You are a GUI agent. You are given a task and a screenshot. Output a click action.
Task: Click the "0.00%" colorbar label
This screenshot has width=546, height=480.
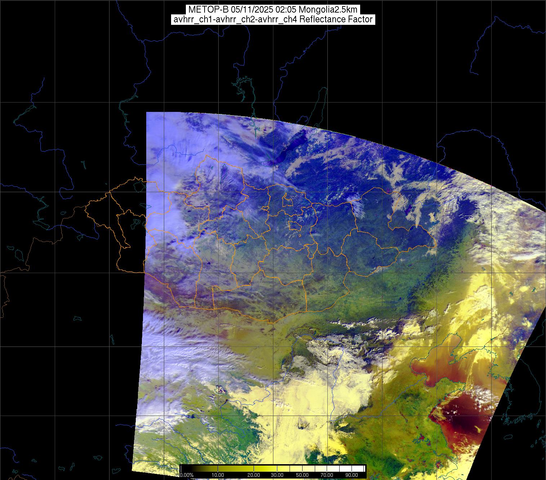point(187,475)
